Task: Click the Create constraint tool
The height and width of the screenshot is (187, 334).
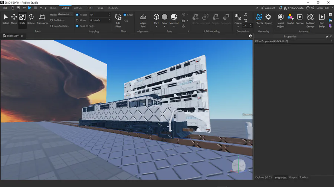Action: coord(238,19)
